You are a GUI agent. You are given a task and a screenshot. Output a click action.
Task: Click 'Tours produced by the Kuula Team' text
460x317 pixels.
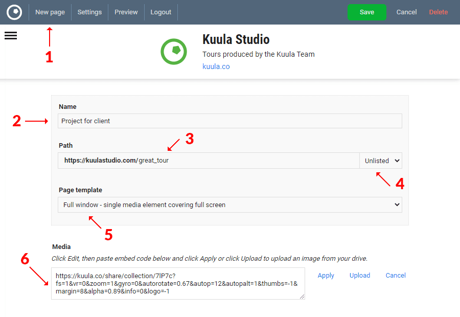click(x=259, y=54)
